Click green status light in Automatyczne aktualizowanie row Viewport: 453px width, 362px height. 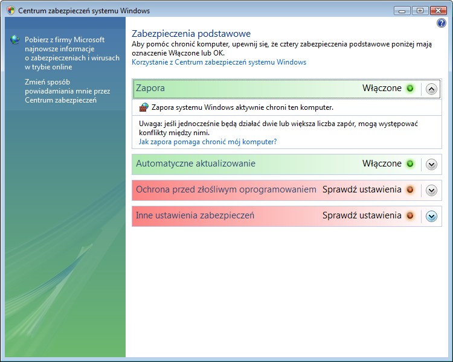tap(410, 164)
